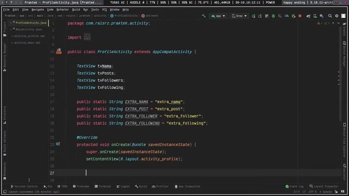Open the Build Variants sidebar tab
This screenshot has width=349, height=196.
(5, 143)
